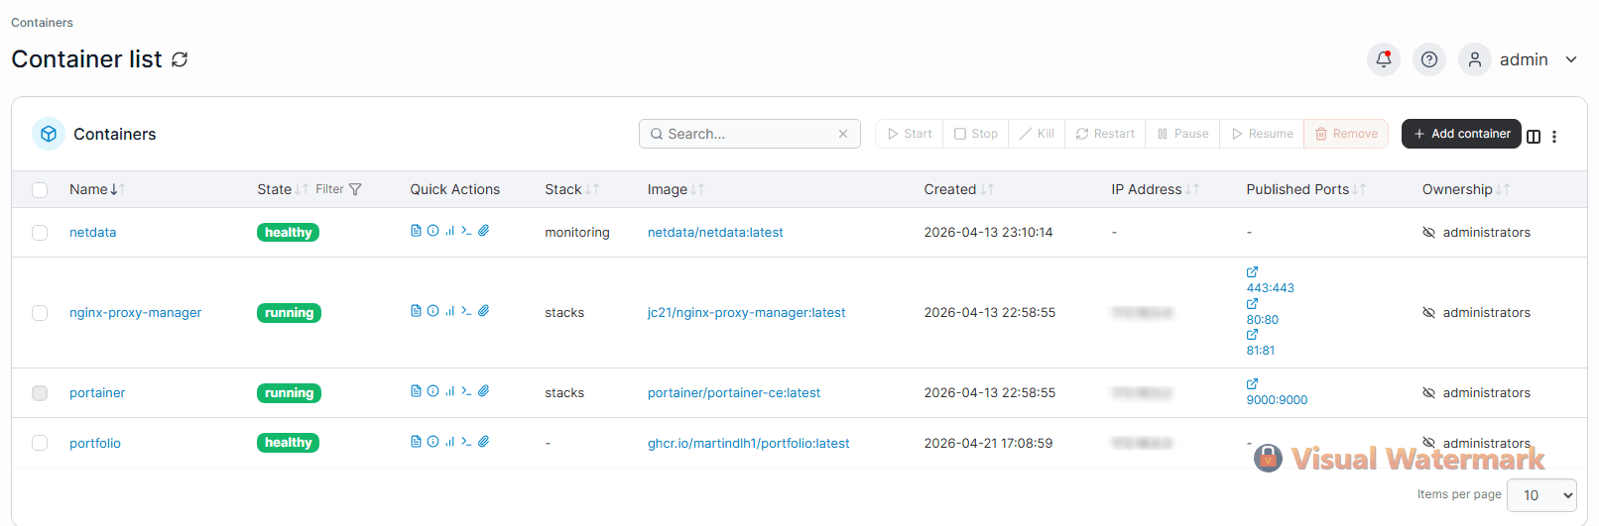
Task: Attach to portfolio container
Action: pos(483,442)
